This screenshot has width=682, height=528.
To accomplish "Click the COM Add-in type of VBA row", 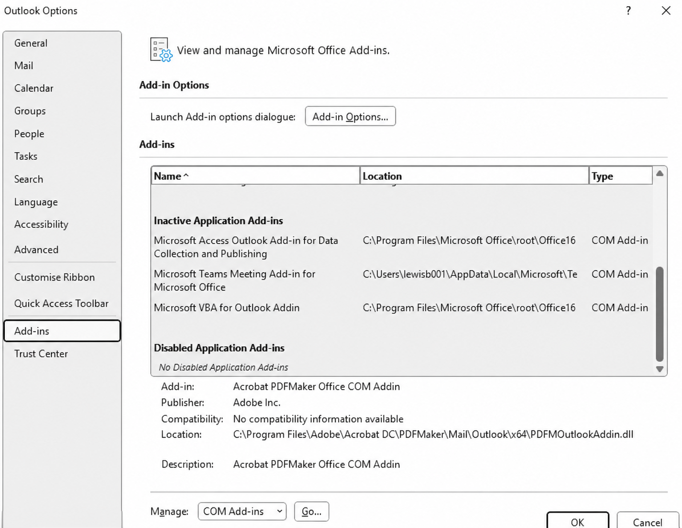I will pyautogui.click(x=620, y=308).
